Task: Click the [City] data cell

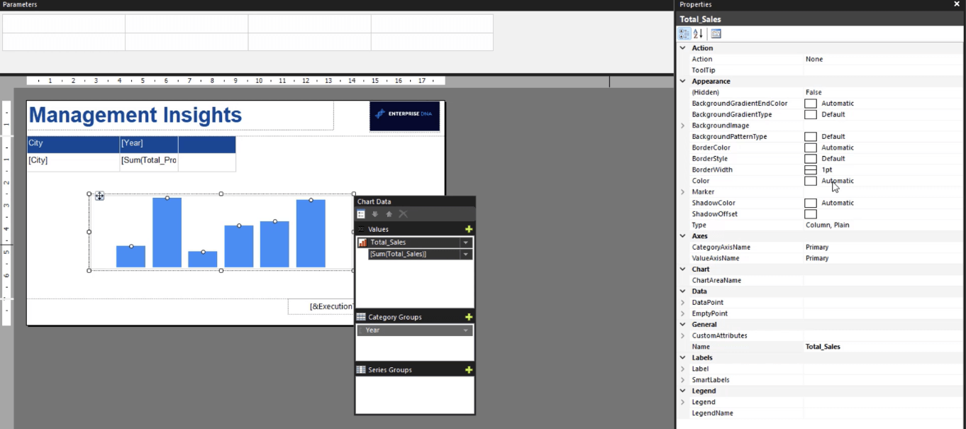Action: point(73,162)
